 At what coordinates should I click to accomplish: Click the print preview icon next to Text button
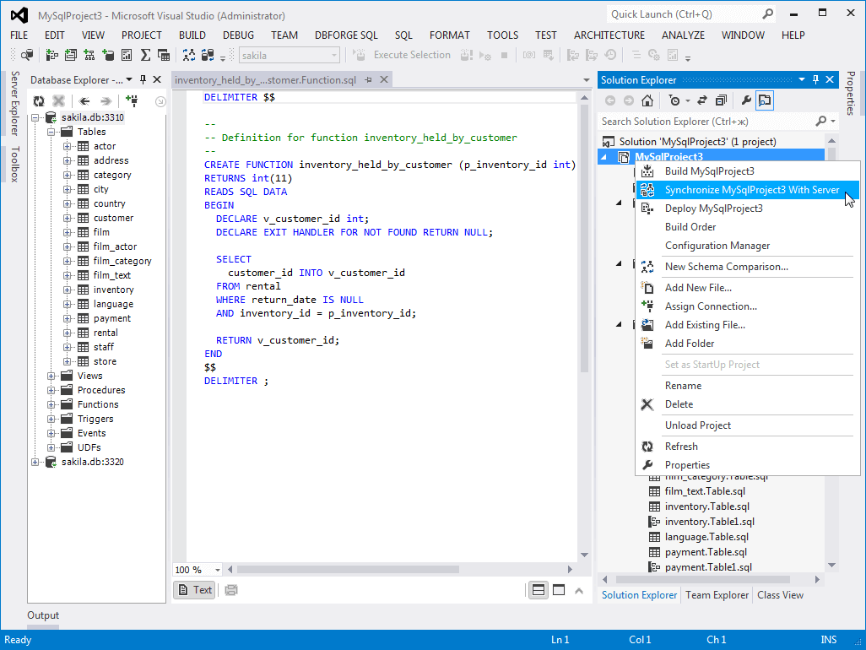point(231,590)
